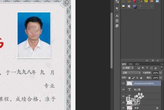Hide the t016ad61e3e5736f67a layer
164x110 pixels.
pos(123,84)
